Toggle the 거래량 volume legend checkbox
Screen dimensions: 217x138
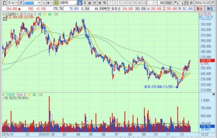pyautogui.click(x=3, y=94)
